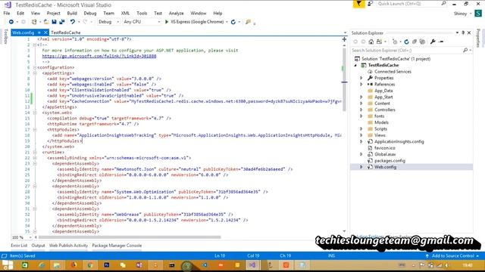Click the Navigate Backward toolbar icon
Image resolution: width=485 pixels, height=272 pixels.
[x=11, y=22]
